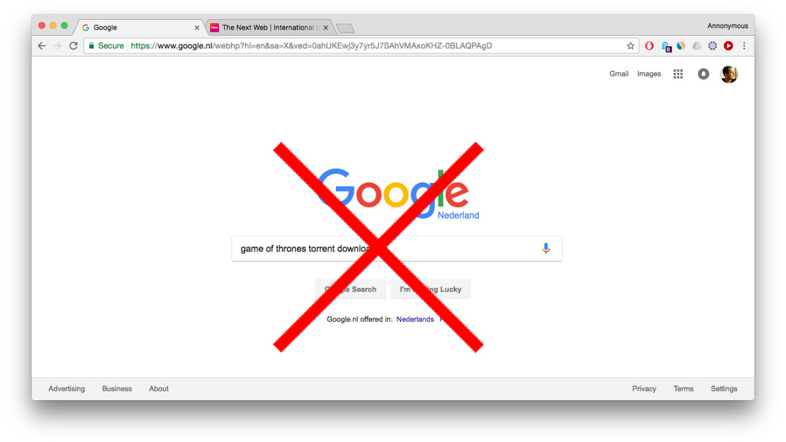Click the bookmark star in address bar
This screenshot has height=442, width=786.
click(631, 46)
